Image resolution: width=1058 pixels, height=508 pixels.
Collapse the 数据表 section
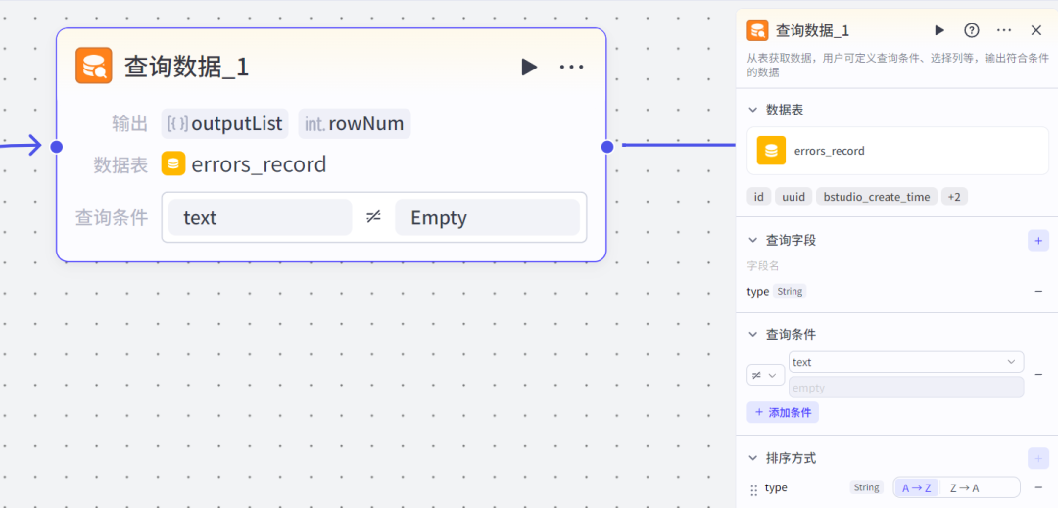752,110
